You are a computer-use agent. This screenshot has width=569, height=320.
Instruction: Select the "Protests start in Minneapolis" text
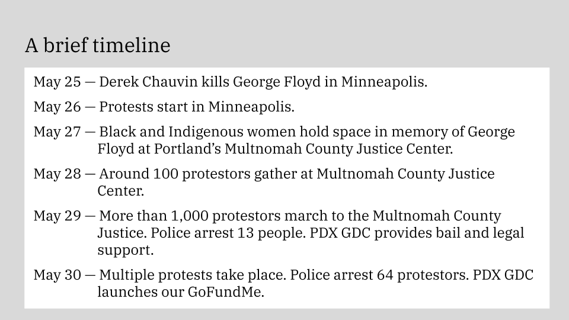tap(196, 107)
